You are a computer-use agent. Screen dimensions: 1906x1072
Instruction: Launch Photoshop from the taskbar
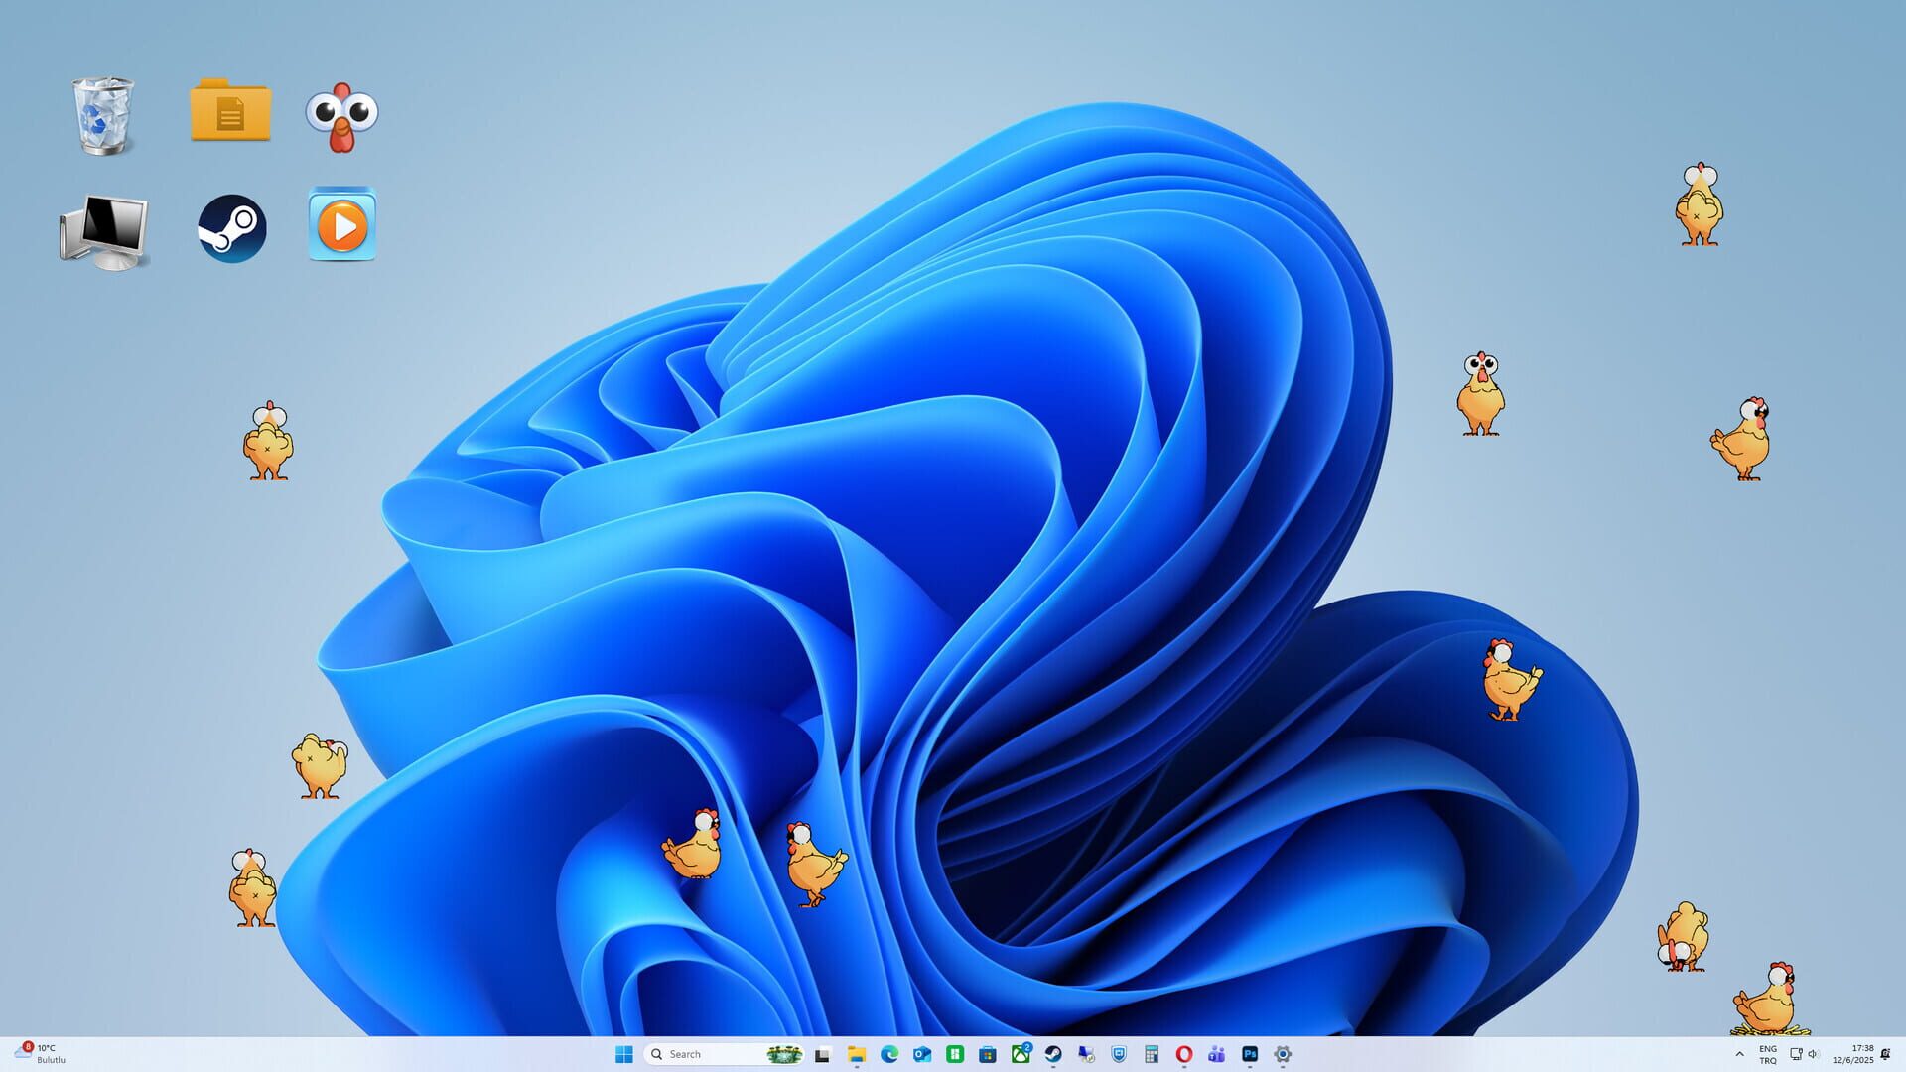1249,1054
